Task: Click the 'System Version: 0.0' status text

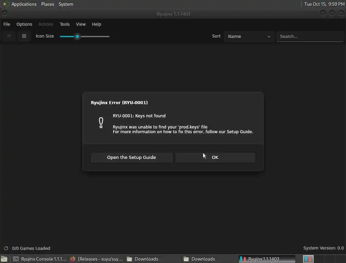Action: pyautogui.click(x=323, y=248)
